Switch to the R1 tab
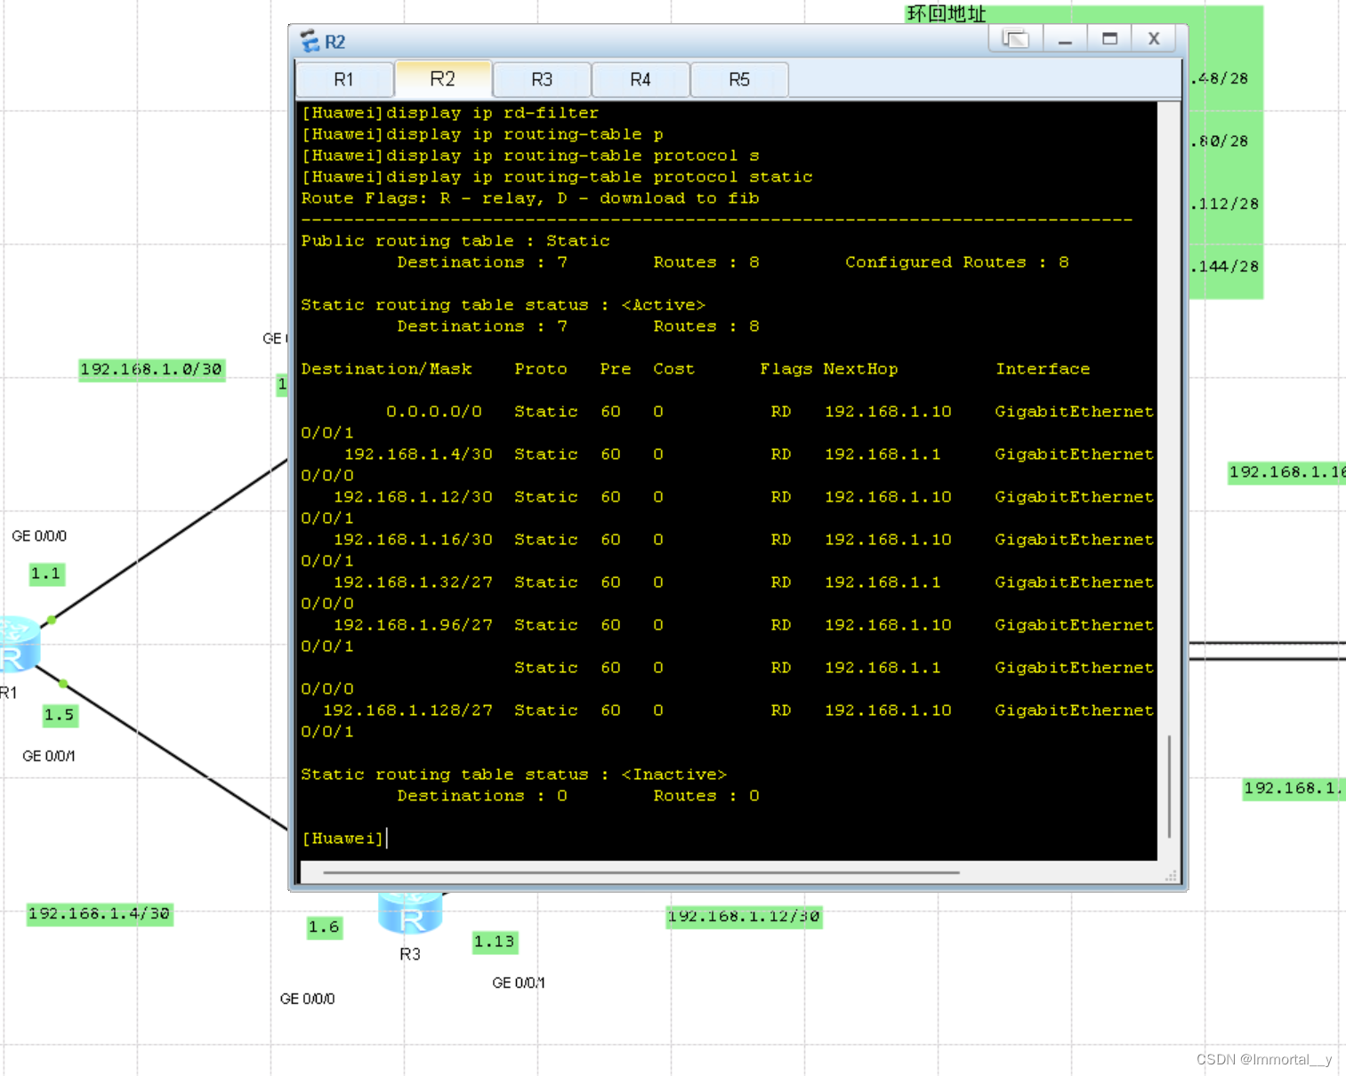Screen dimensions: 1346x1076 [344, 80]
